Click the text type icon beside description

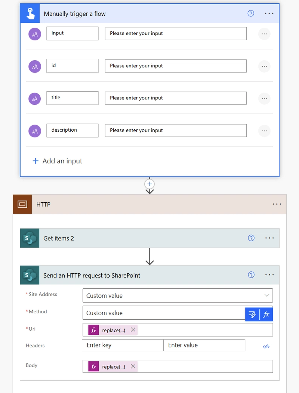pyautogui.click(x=35, y=131)
